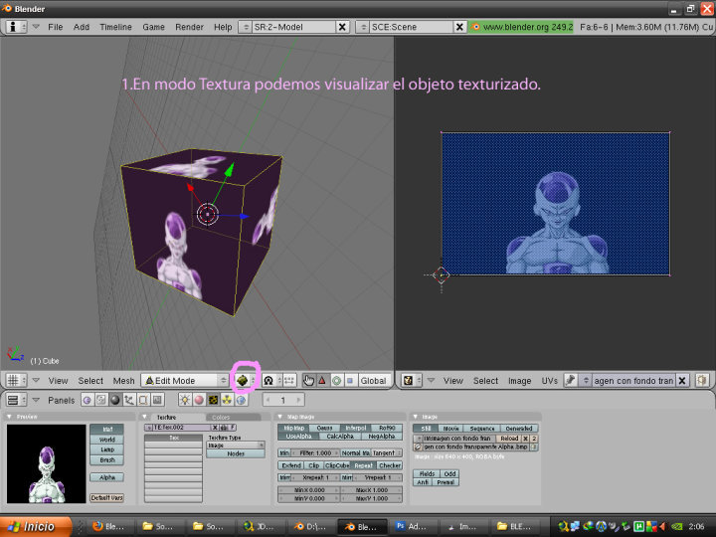716x537 pixels.
Task: Adjust the Xrepeat value field
Action: (x=315, y=477)
